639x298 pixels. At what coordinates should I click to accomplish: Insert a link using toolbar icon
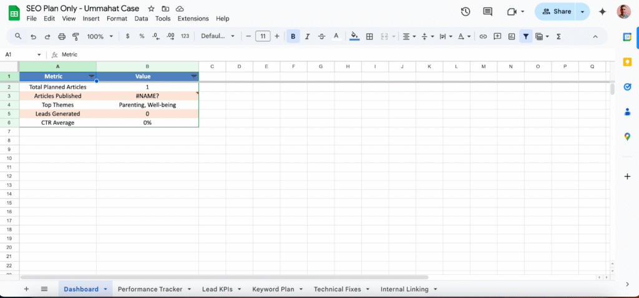482,36
